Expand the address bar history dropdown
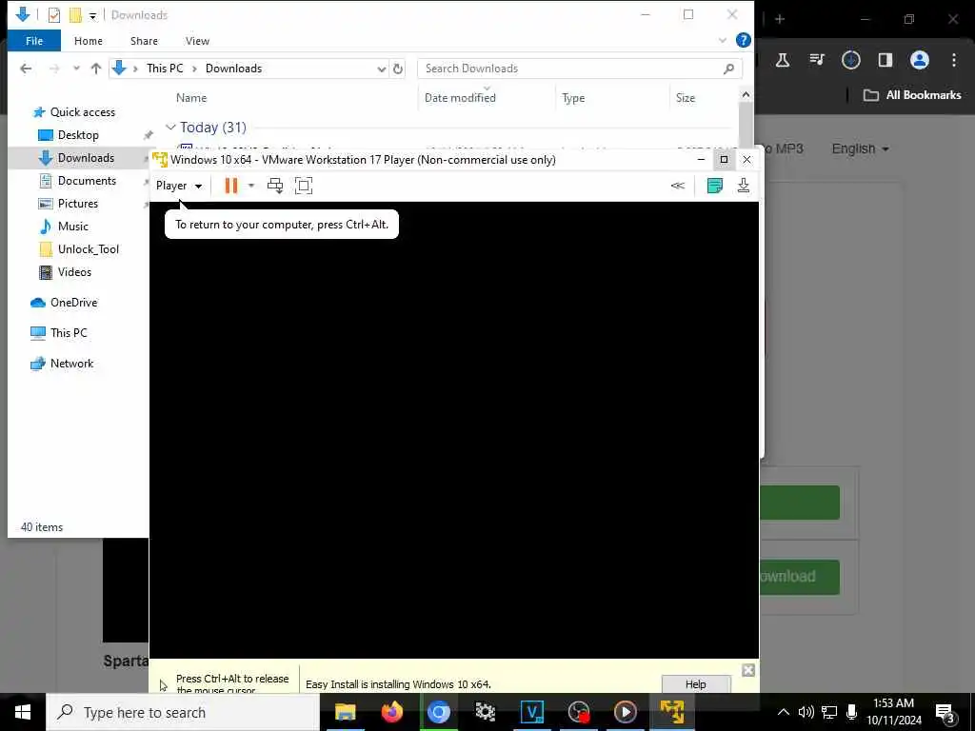The width and height of the screenshot is (975, 731). (x=381, y=69)
